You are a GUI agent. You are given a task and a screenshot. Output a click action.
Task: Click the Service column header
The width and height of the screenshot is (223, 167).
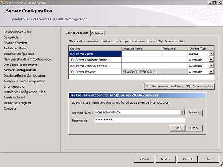click(x=95, y=49)
